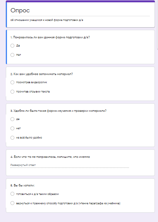The height and width of the screenshot is (222, 158).
Task: Click question 1 title "Понравилась ли вам"
Action: tap(50, 37)
